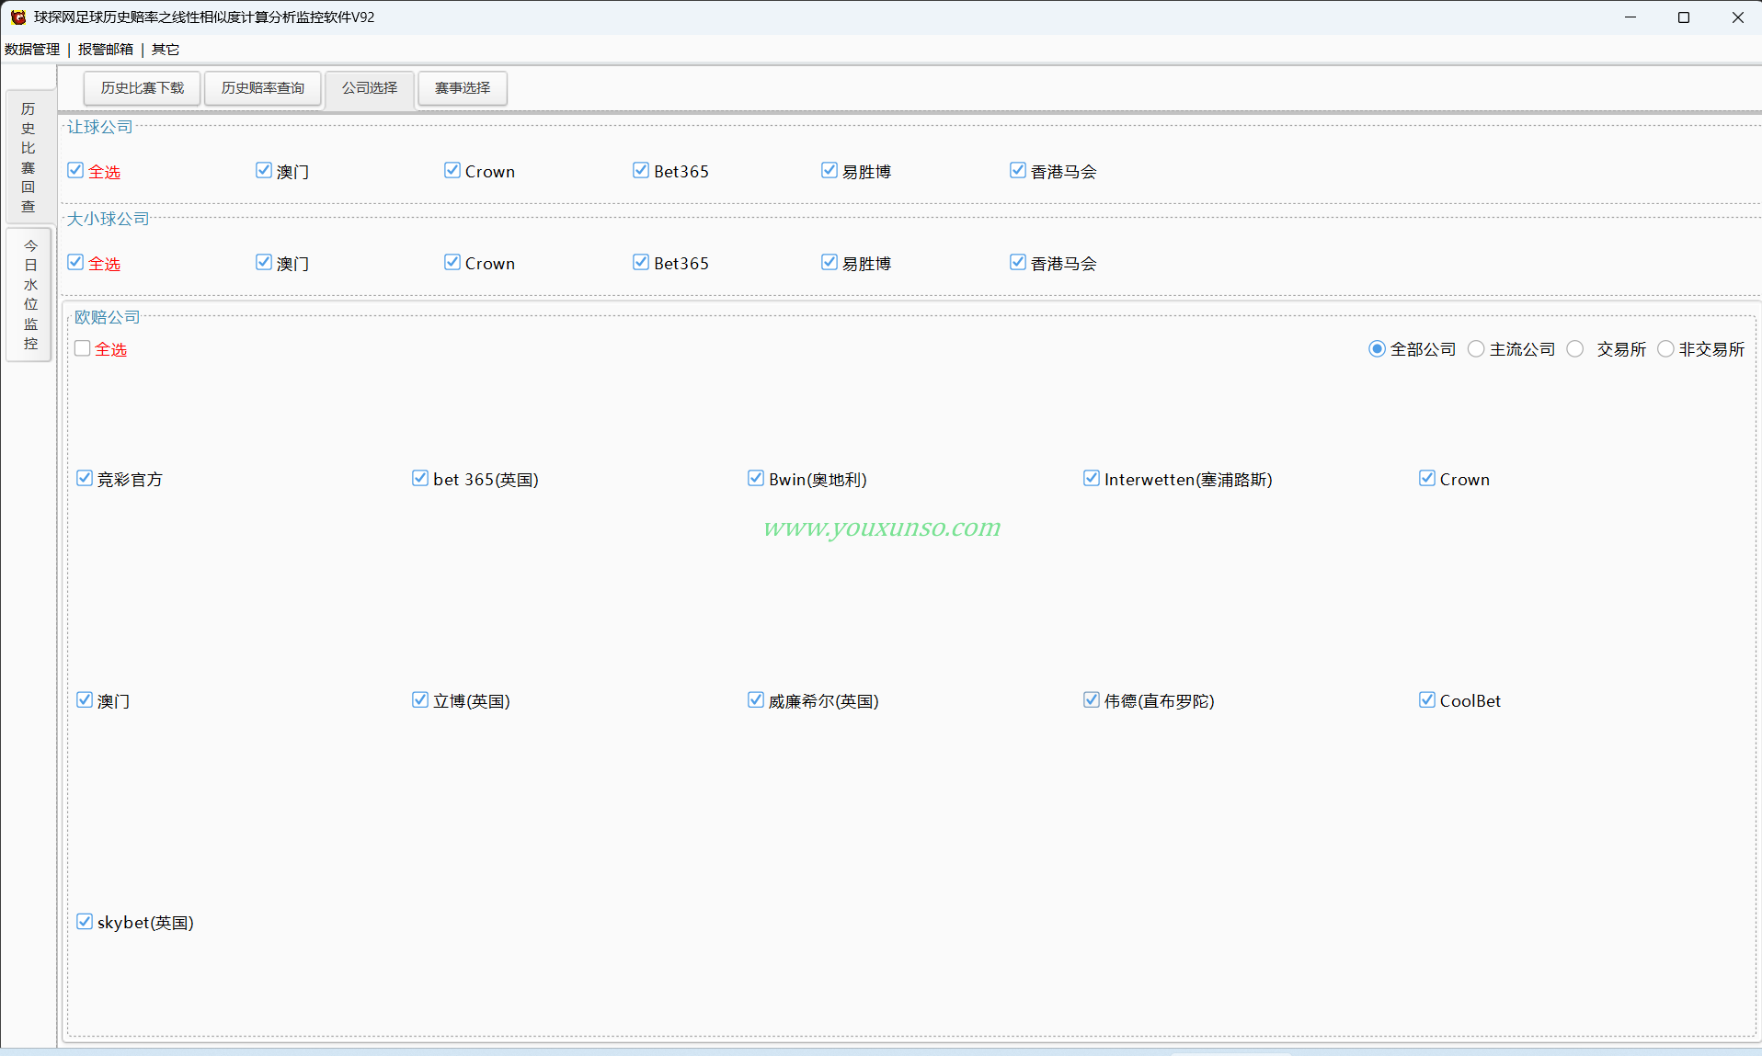Select the 主流公司 radio button
Screen dimensions: 1762x1056
coord(1476,349)
